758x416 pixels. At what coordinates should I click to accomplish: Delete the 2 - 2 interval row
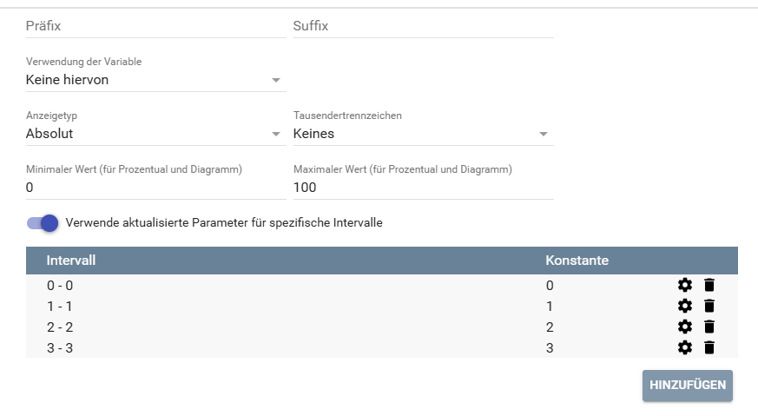[x=709, y=327]
